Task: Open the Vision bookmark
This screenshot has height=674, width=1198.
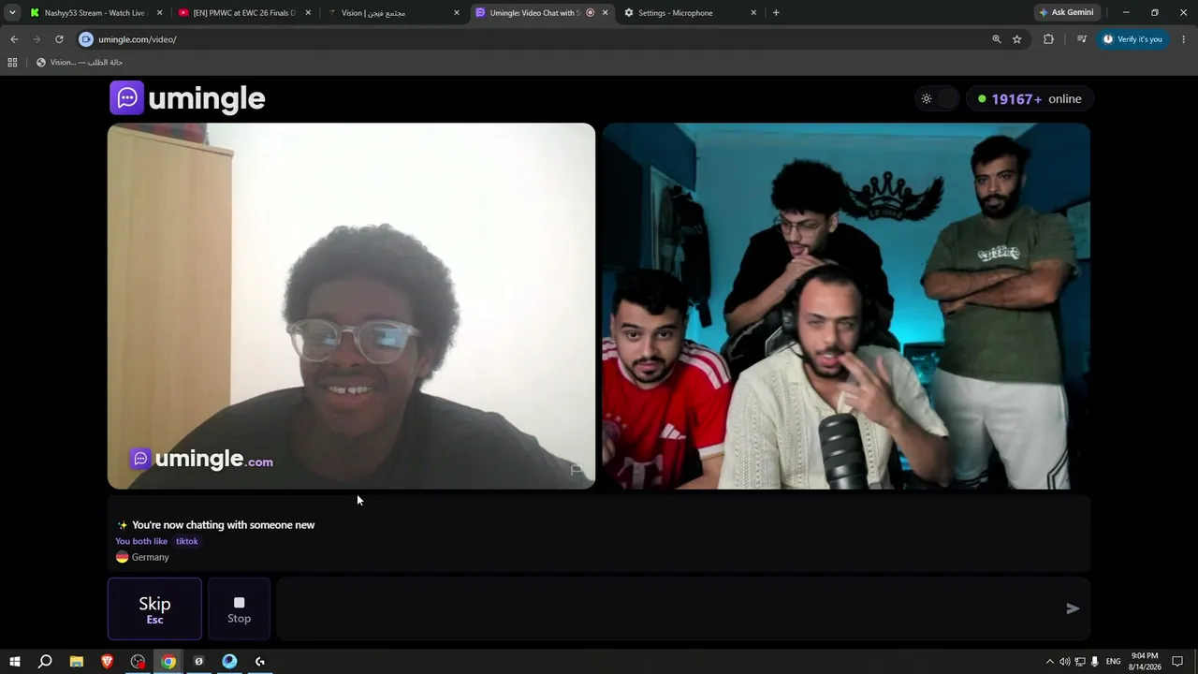Action: [80, 63]
